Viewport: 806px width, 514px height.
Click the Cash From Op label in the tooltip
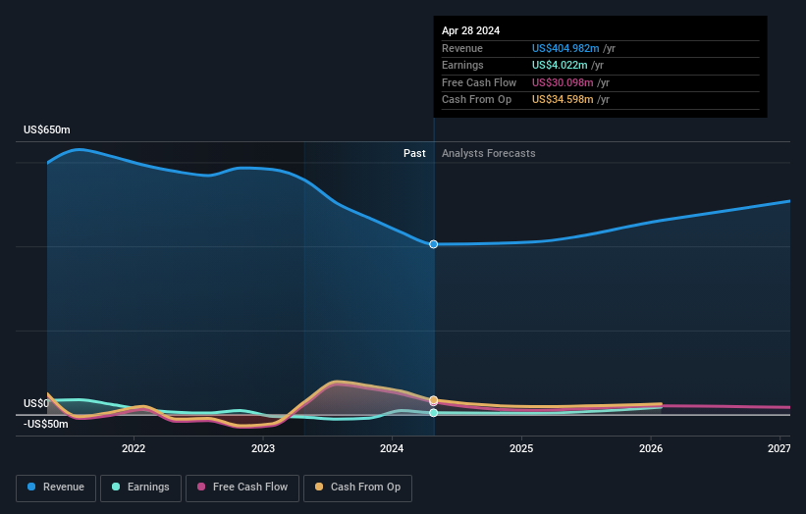(x=476, y=100)
